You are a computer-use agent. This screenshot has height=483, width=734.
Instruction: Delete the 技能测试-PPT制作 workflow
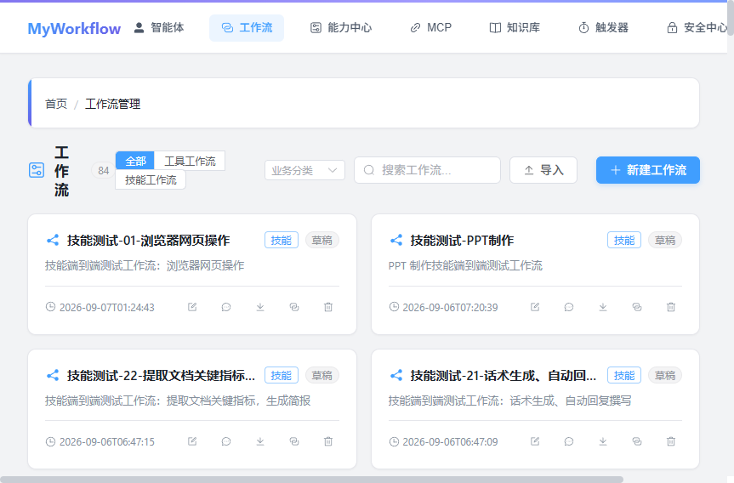[671, 307]
